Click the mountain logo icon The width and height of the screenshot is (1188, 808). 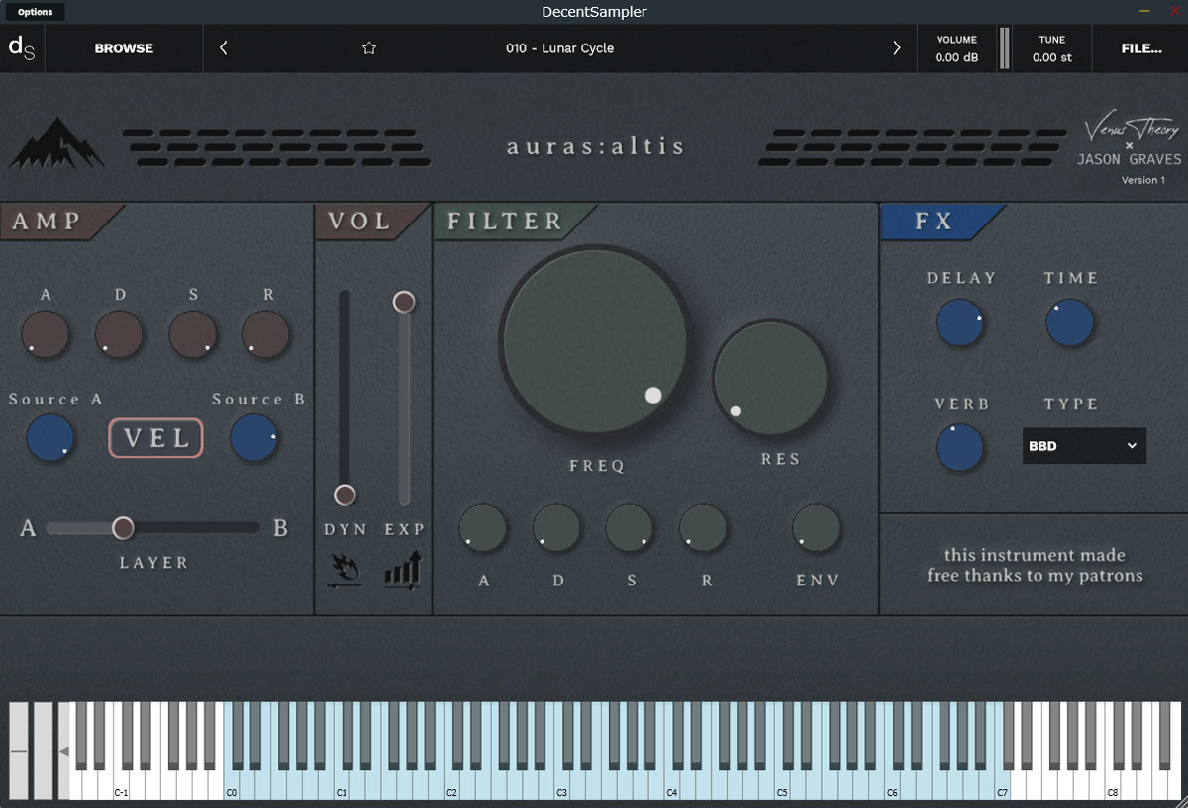pyautogui.click(x=56, y=144)
